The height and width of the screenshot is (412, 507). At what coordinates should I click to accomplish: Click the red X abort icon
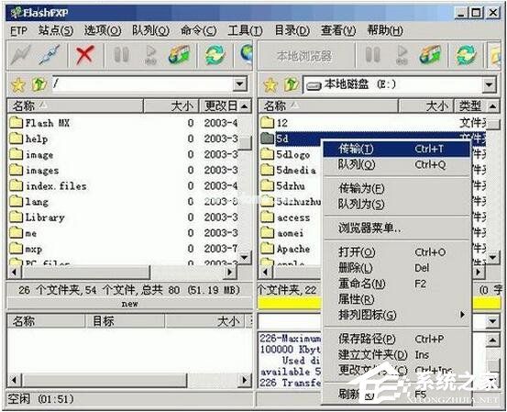point(85,54)
